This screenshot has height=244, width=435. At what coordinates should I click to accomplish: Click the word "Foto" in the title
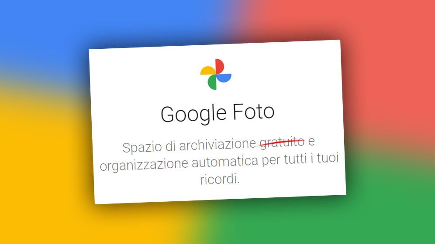tap(253, 111)
